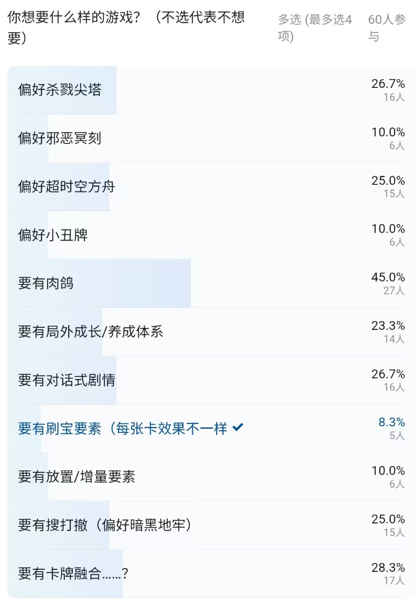420x604 pixels.
Task: Click the 27人 voter count
Action: click(x=394, y=290)
